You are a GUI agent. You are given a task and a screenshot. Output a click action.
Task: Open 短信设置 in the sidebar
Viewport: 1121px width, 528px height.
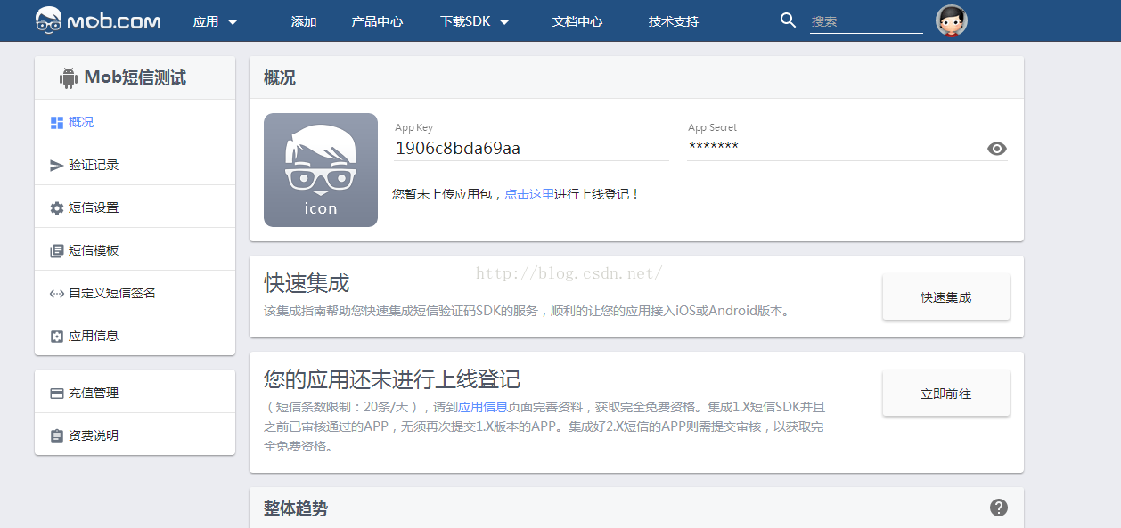tap(135, 207)
